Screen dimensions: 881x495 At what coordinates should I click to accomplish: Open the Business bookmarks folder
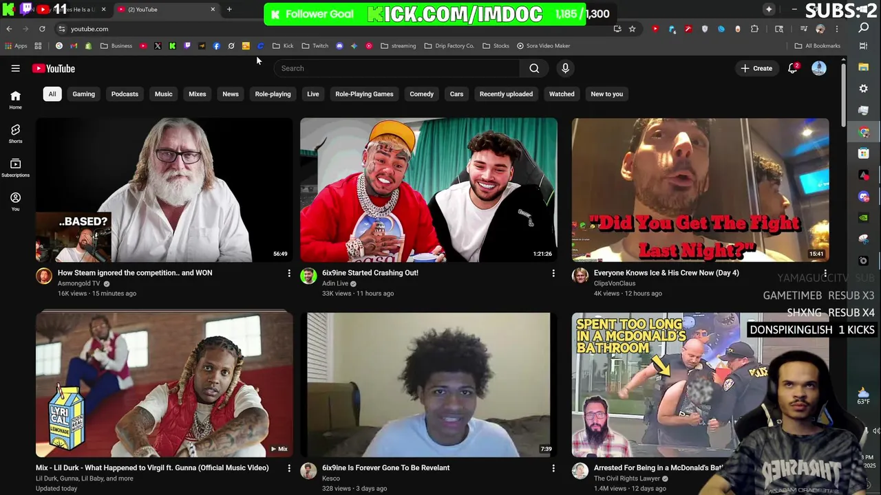[x=116, y=46]
